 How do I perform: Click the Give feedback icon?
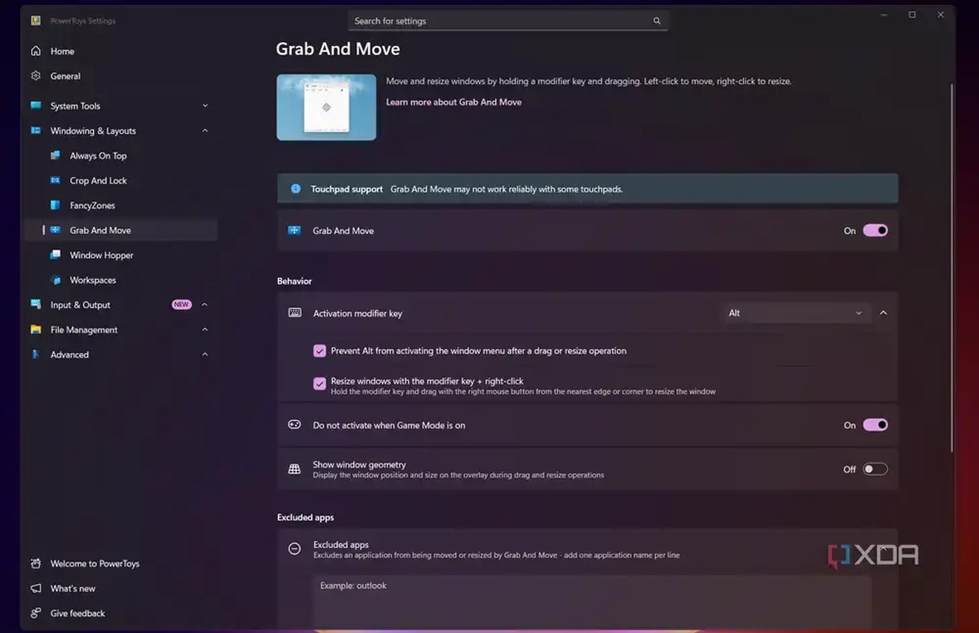click(36, 613)
